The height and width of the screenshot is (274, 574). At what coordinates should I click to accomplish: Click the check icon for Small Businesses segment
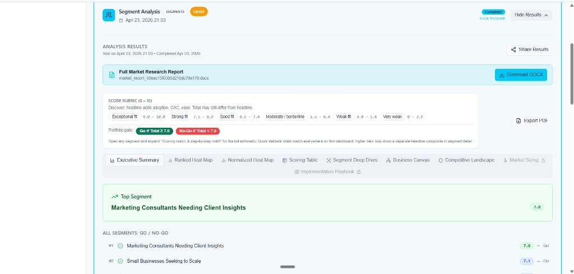(120, 261)
